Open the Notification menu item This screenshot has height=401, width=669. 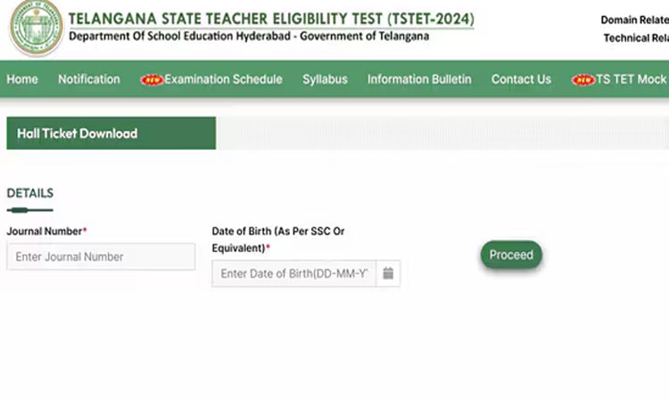click(89, 79)
